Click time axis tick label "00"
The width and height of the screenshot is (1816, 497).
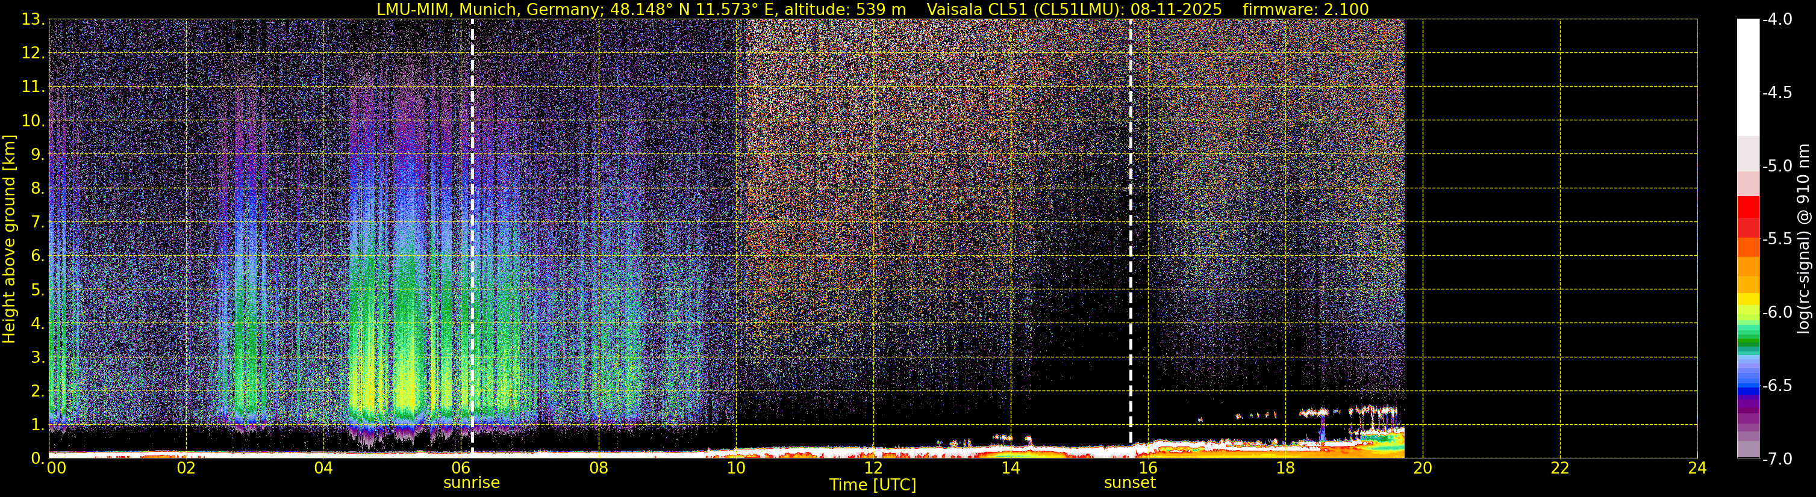click(x=57, y=468)
